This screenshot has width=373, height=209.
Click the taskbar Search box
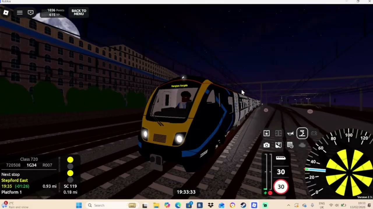(x=112, y=205)
